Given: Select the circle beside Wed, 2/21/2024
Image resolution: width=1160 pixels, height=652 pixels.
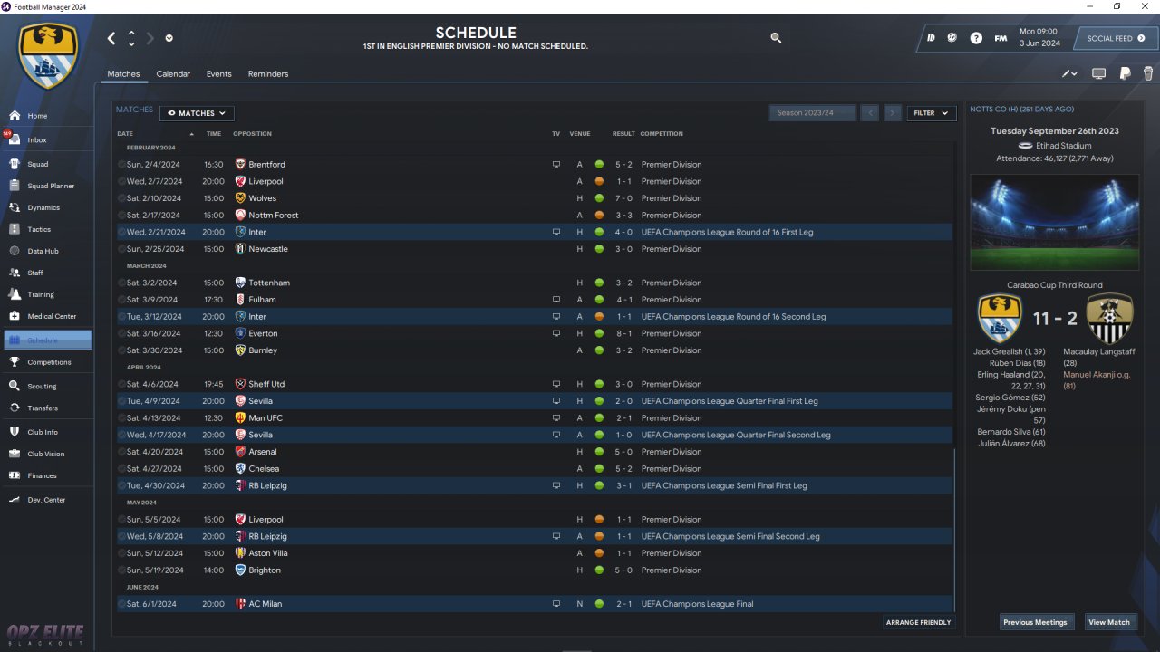Looking at the screenshot, I should click(x=121, y=232).
